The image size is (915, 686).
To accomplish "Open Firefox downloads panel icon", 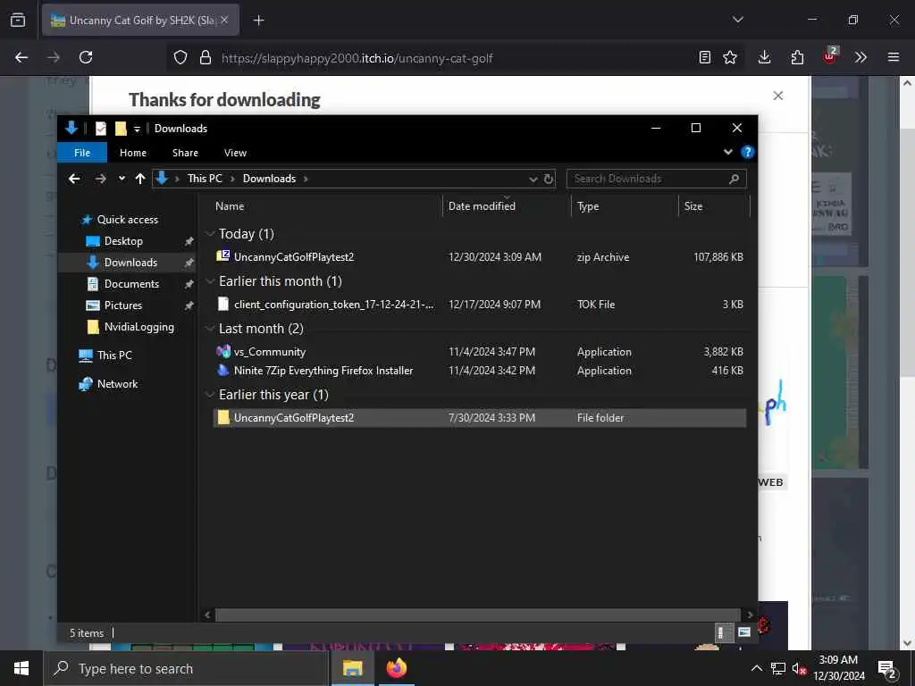I will tap(764, 57).
